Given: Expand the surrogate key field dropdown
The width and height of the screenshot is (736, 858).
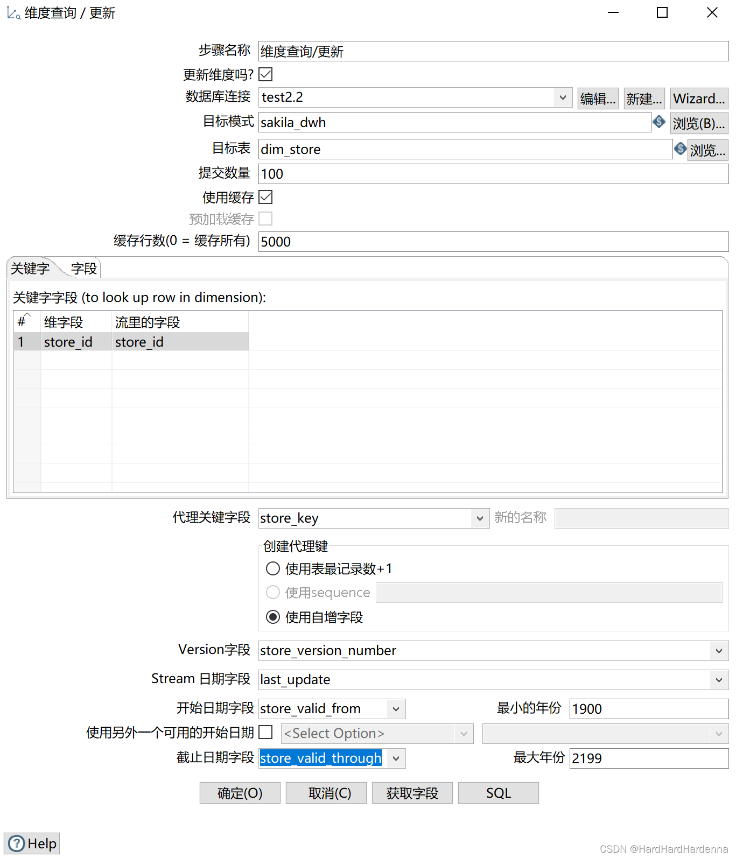Looking at the screenshot, I should [480, 518].
